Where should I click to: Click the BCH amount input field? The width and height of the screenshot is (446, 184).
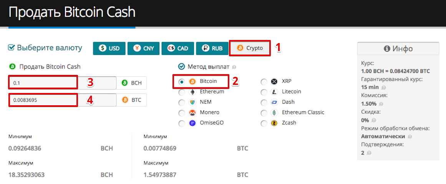pyautogui.click(x=63, y=83)
